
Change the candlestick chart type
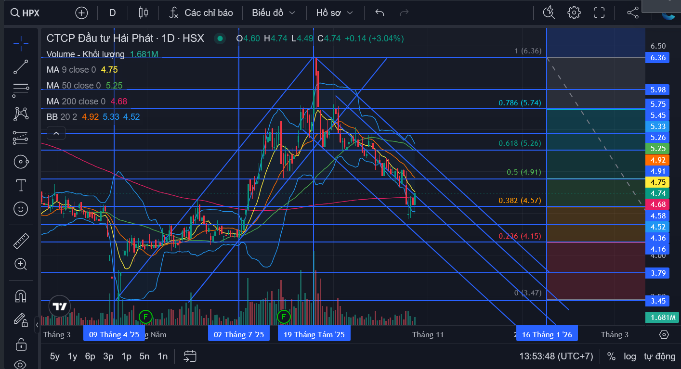click(x=143, y=13)
